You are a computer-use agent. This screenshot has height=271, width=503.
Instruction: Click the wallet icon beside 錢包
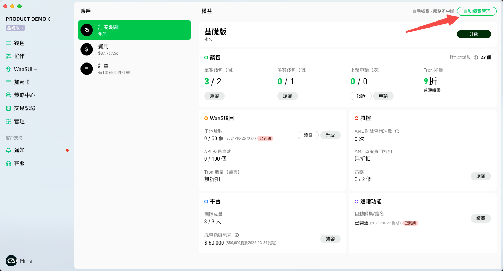tap(8, 43)
